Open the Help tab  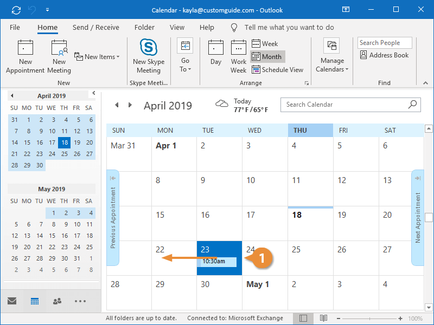coord(207,28)
